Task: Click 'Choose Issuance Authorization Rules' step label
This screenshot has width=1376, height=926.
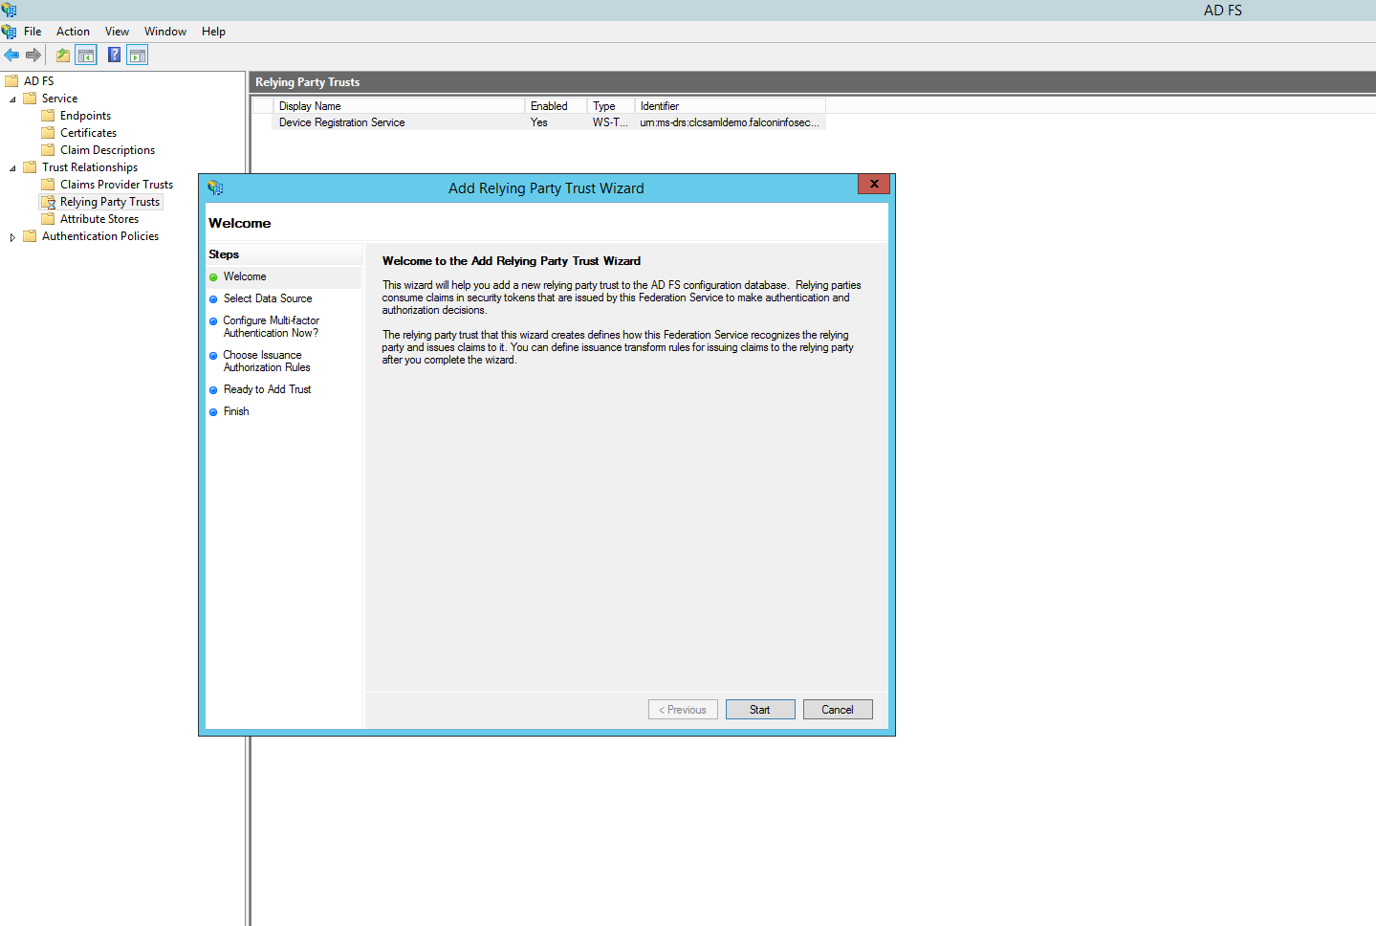Action: [x=267, y=362]
